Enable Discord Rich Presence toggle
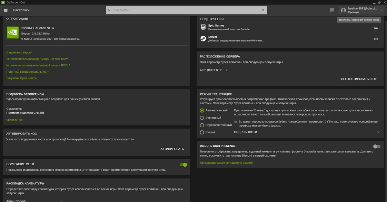 tap(376, 146)
